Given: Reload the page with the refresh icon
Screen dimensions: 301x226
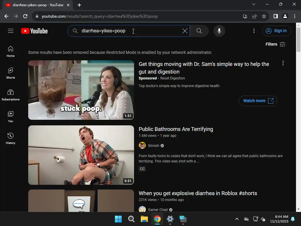Looking at the screenshot, I should pos(25,16).
